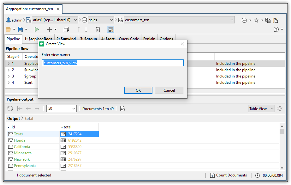Click the find in output document icon
291x185 pixels.
coord(122,108)
